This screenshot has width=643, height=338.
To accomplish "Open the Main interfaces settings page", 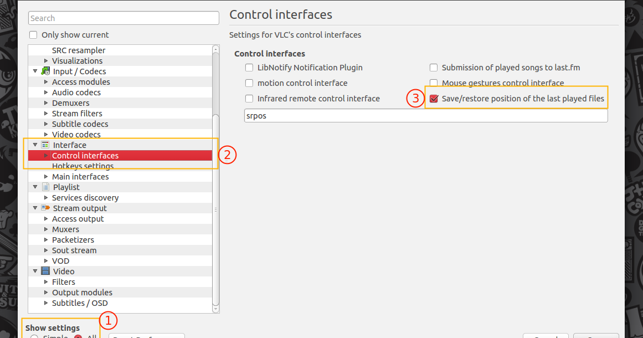I will [80, 176].
